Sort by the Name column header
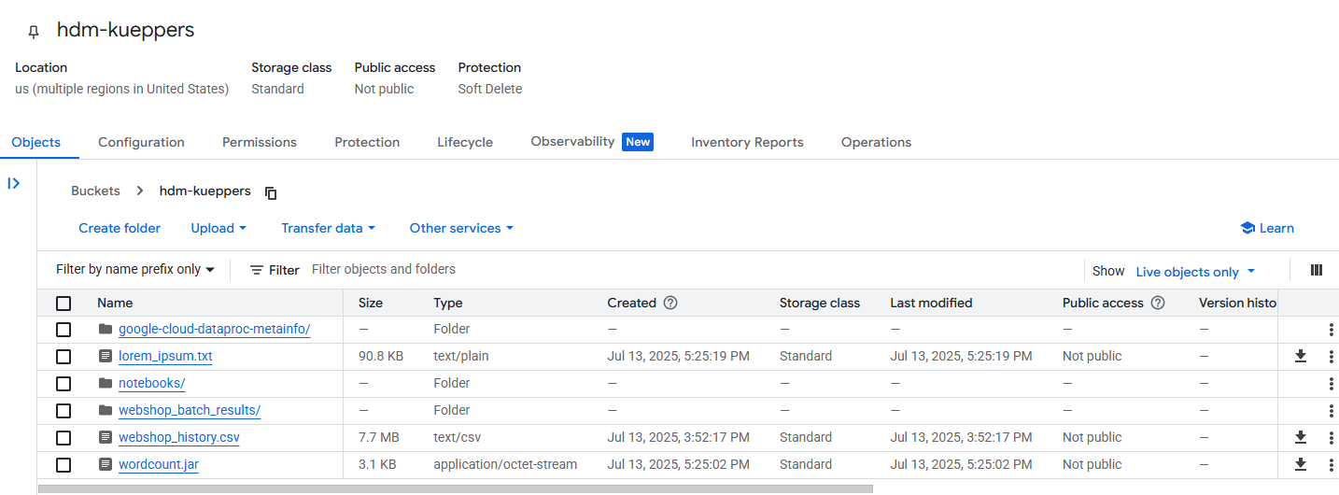 (x=115, y=303)
